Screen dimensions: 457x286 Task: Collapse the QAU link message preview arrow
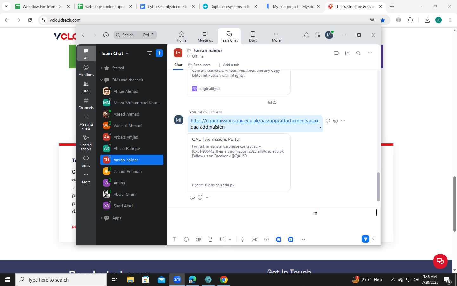[x=320, y=128]
